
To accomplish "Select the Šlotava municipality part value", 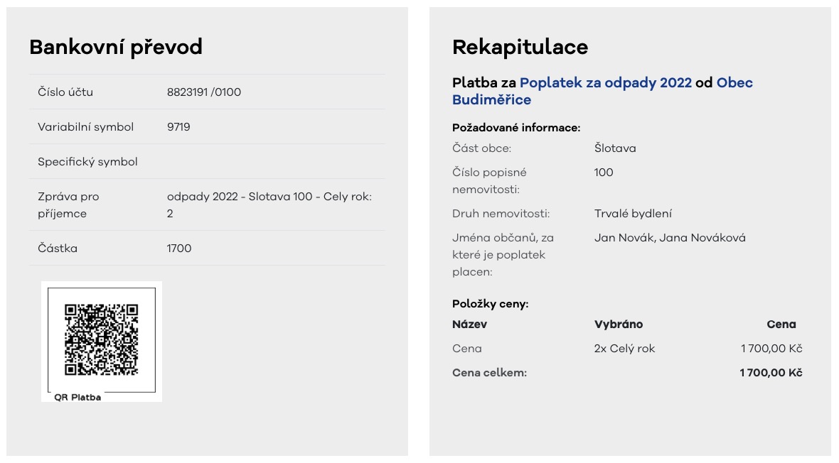I will coord(615,148).
